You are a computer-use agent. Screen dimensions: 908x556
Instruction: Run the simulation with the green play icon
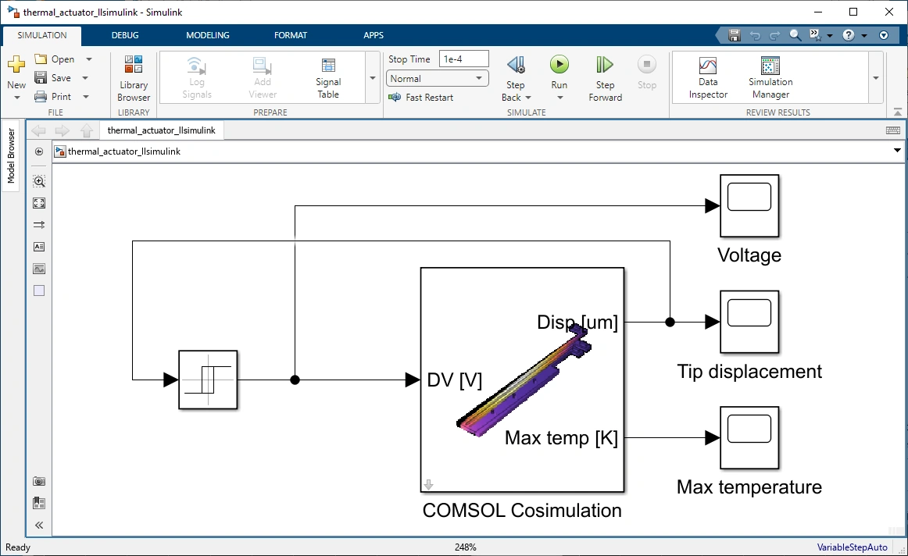point(559,65)
